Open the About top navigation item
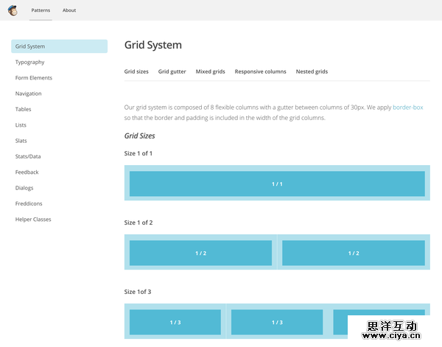 pyautogui.click(x=69, y=10)
